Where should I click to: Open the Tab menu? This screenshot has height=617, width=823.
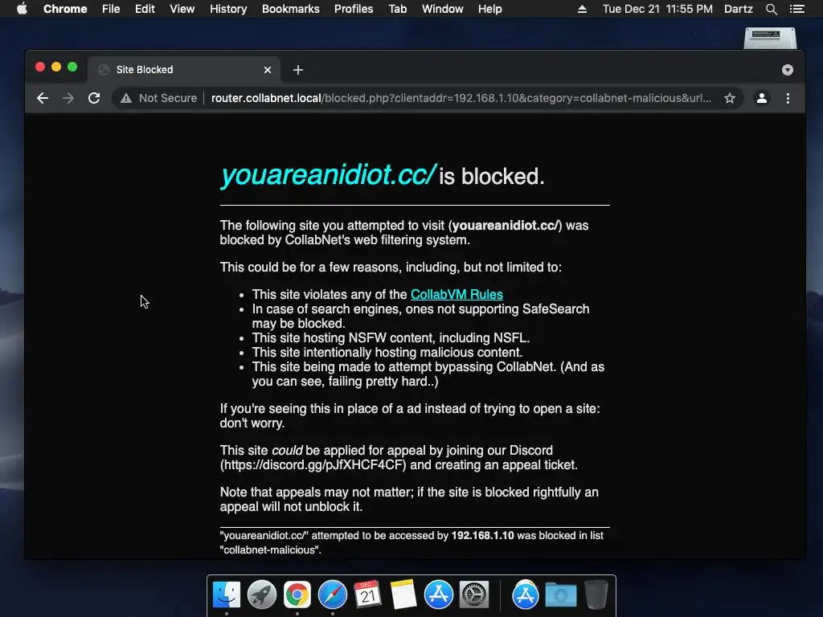click(397, 9)
